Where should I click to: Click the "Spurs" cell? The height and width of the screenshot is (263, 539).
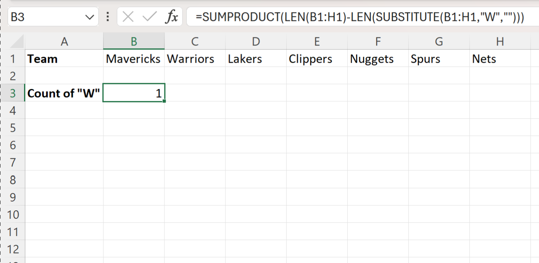[439, 59]
